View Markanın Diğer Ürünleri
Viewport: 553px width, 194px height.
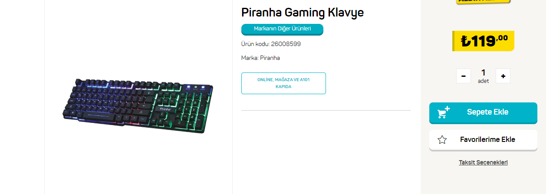click(x=282, y=29)
